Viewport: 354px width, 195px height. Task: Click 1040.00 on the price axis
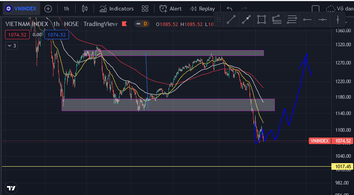[x=343, y=156]
